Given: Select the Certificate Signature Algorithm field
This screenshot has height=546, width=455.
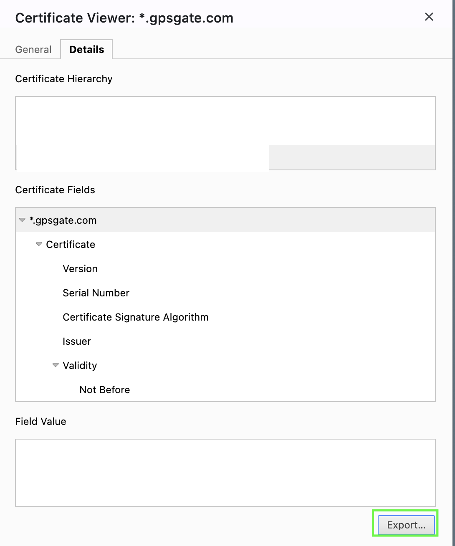Looking at the screenshot, I should tap(225, 317).
